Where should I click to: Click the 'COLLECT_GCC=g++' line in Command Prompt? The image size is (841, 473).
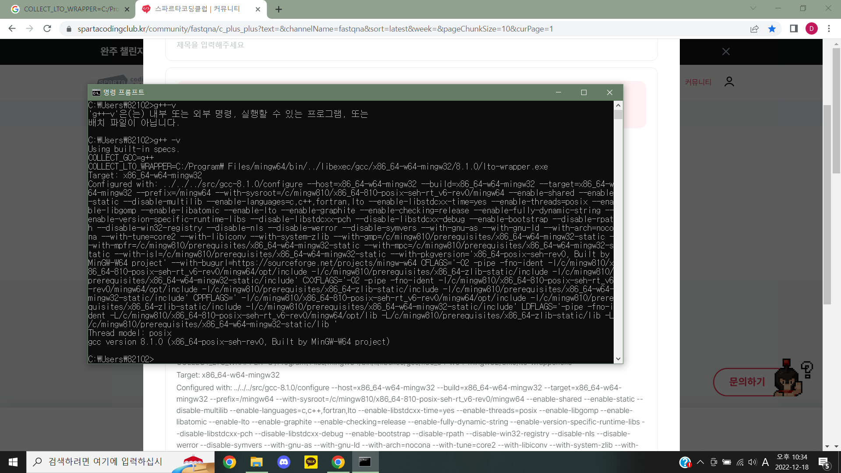[121, 158]
